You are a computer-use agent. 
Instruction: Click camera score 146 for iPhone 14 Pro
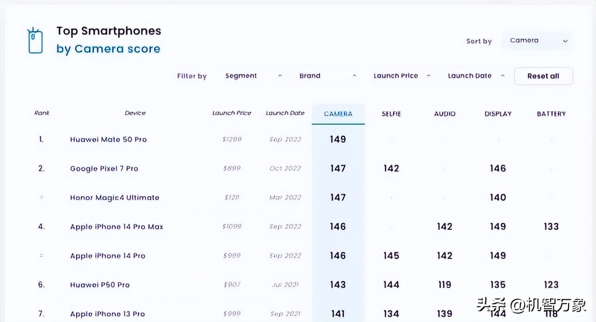click(338, 255)
